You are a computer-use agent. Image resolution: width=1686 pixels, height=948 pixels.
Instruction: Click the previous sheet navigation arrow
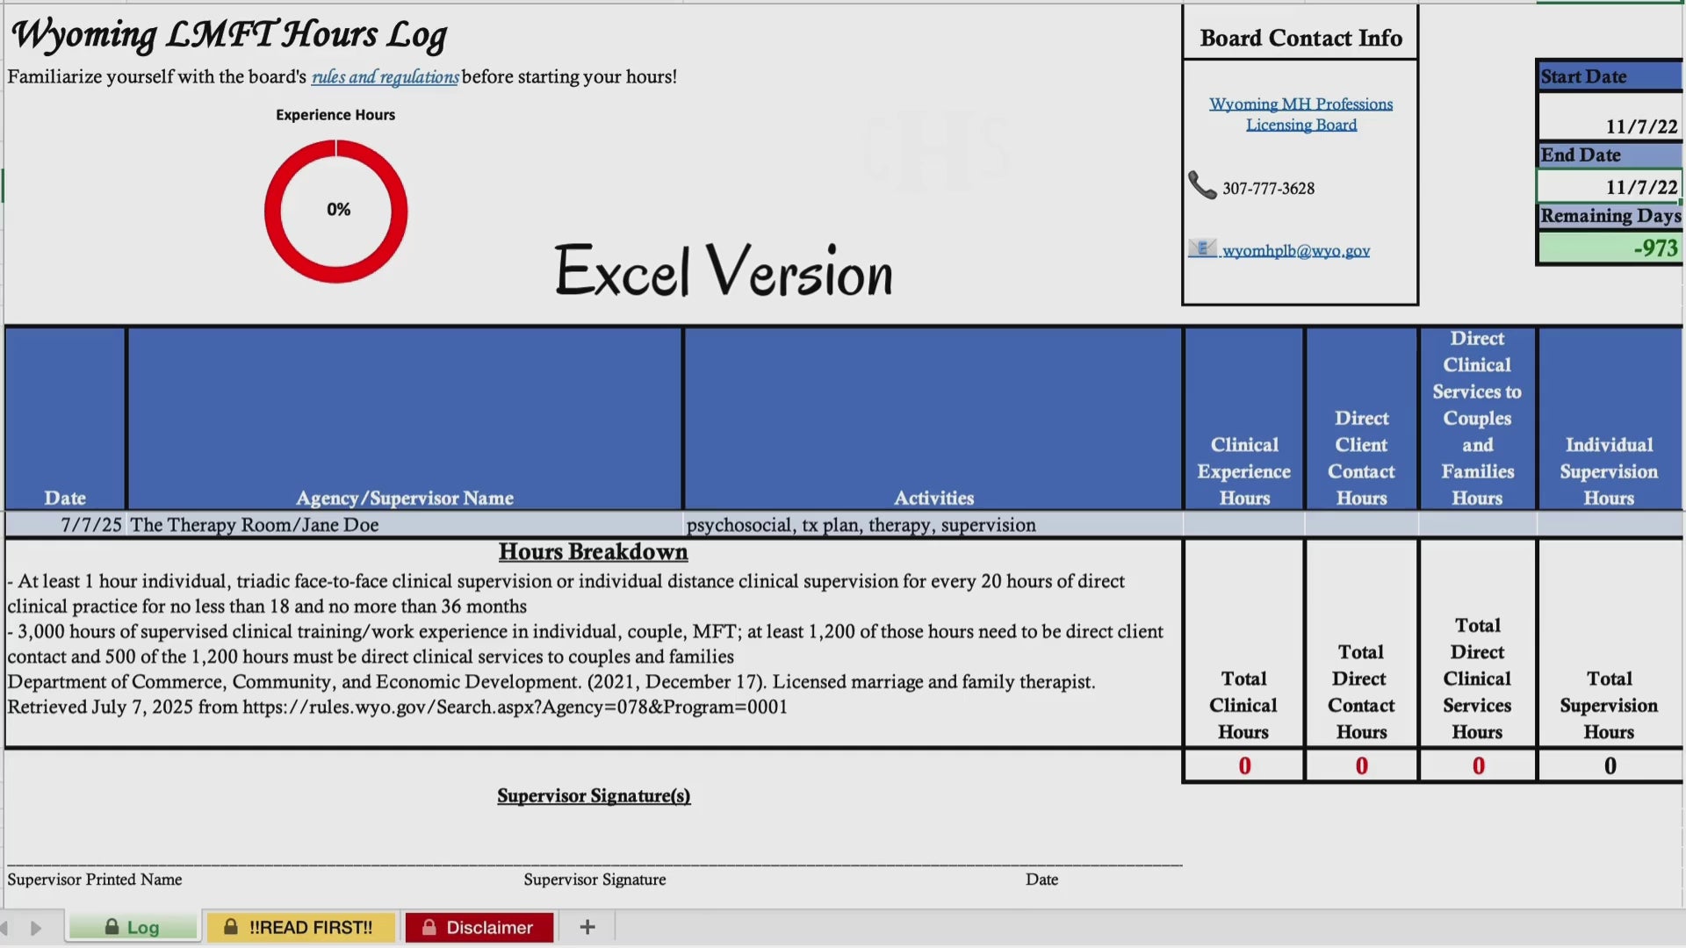4,928
